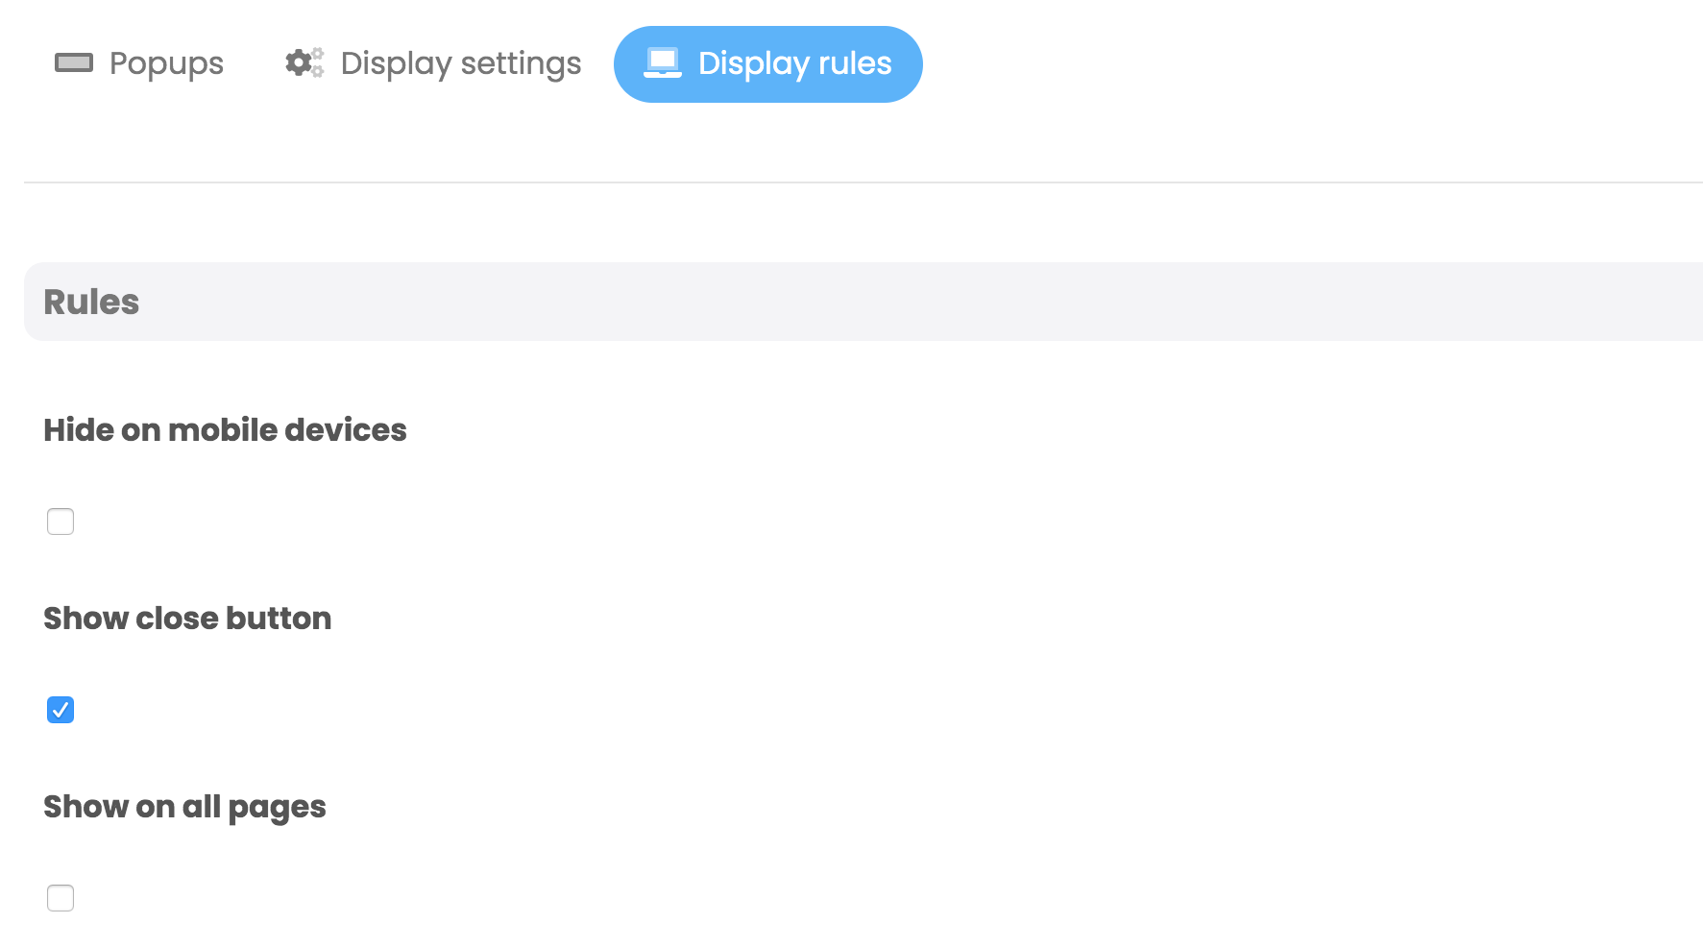Click the Rules section title text
1703x948 pixels.
pos(90,301)
